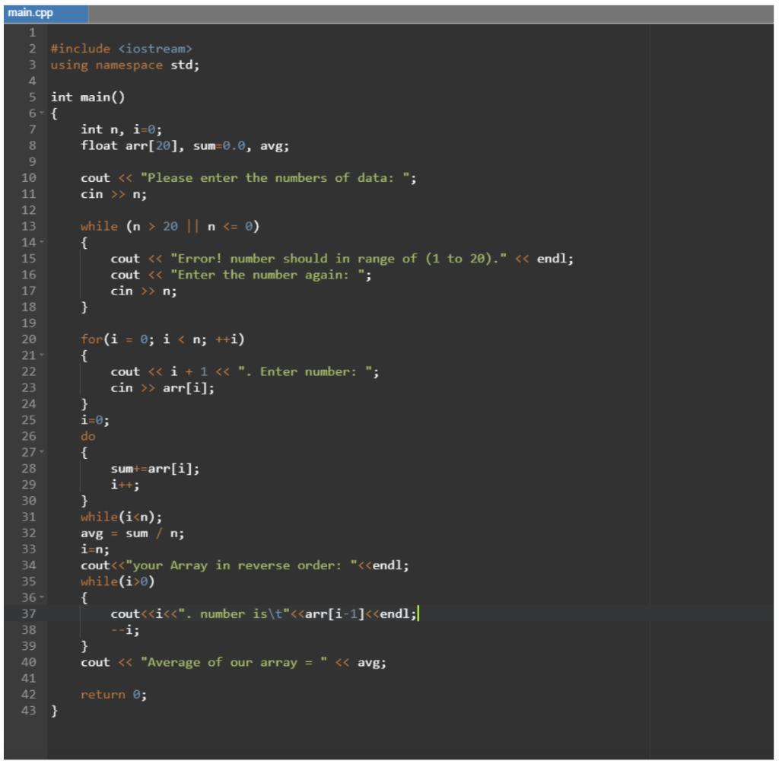Click 'sum+=arr[i];' statement
This screenshot has height=761, width=779.
click(x=155, y=469)
